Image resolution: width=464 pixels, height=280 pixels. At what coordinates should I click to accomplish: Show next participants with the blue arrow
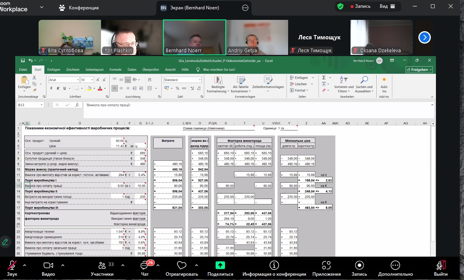[424, 37]
